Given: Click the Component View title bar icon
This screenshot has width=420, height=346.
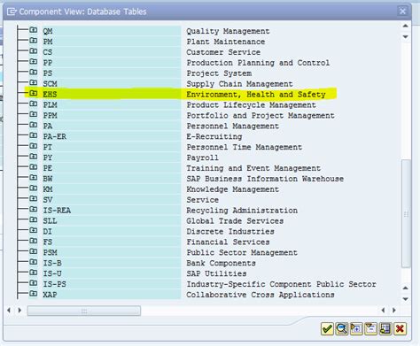Looking at the screenshot, I should (12, 12).
